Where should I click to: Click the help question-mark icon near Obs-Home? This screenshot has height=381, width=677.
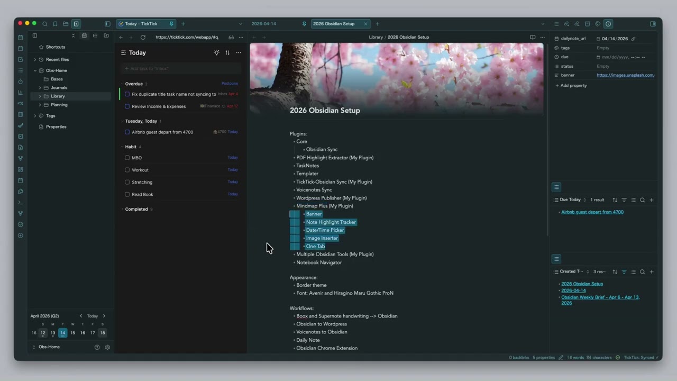(x=97, y=347)
